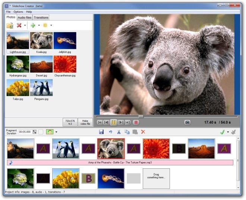Screen dimensions: 246x200
Task: Click the Save floppy disk icon
Action: [101, 132]
